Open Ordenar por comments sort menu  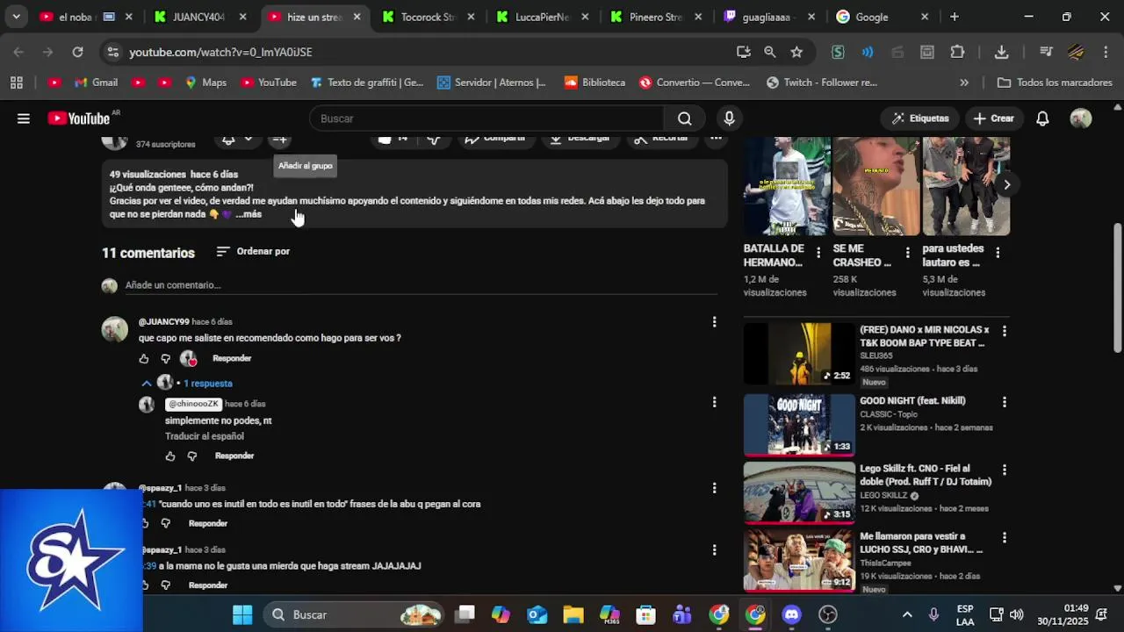[253, 251]
